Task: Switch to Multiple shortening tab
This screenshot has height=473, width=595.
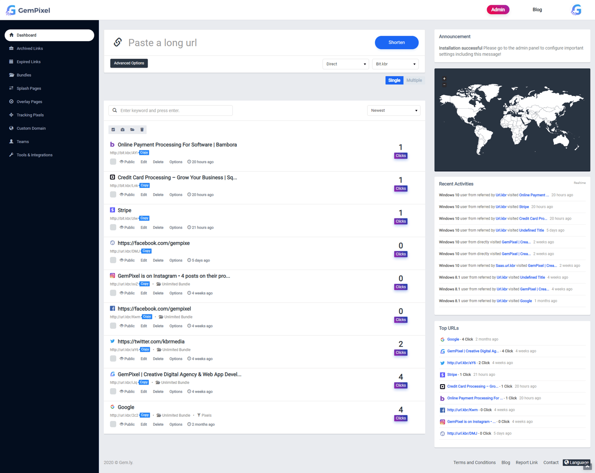Action: tap(414, 80)
